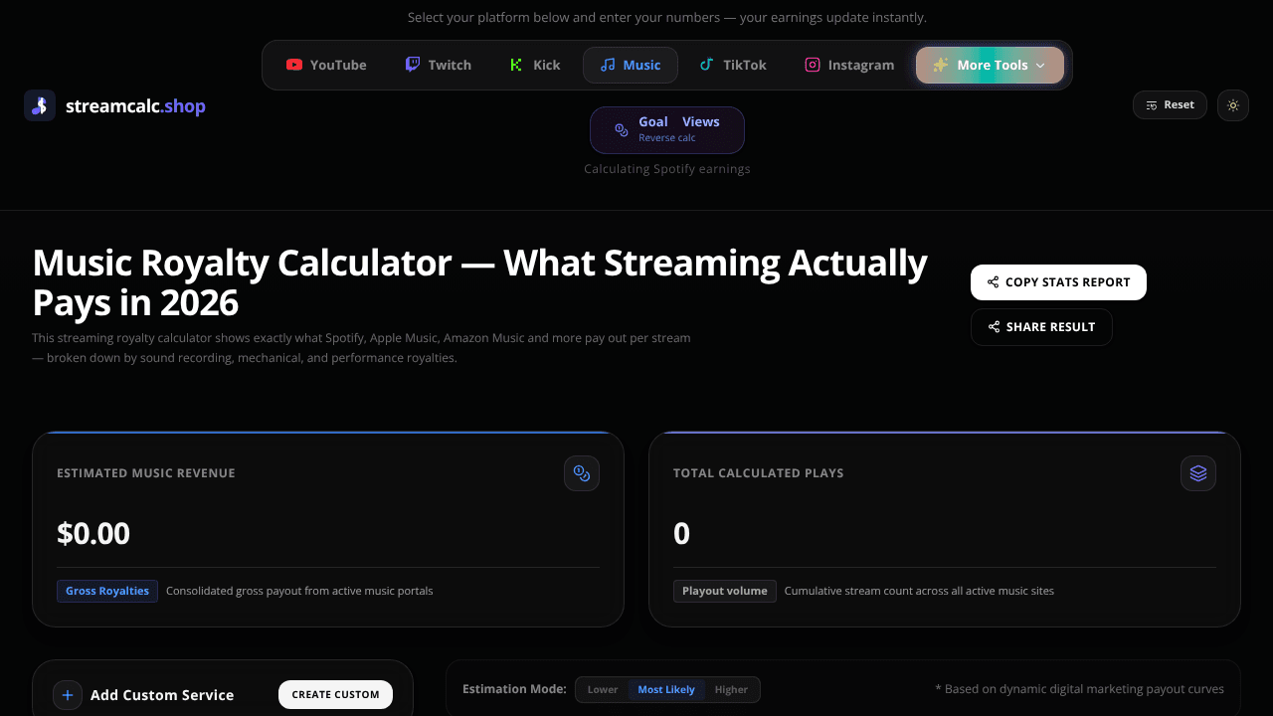This screenshot has width=1273, height=716.
Task: Open Goal Views reverse calc
Action: [x=667, y=130]
